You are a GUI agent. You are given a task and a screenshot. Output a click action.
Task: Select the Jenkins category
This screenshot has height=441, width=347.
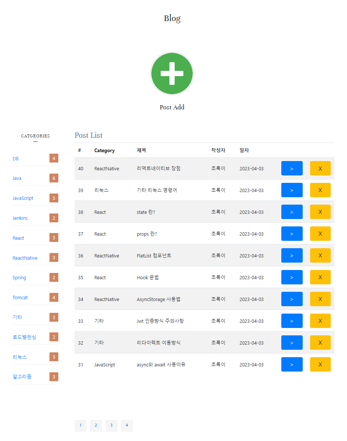(x=20, y=218)
